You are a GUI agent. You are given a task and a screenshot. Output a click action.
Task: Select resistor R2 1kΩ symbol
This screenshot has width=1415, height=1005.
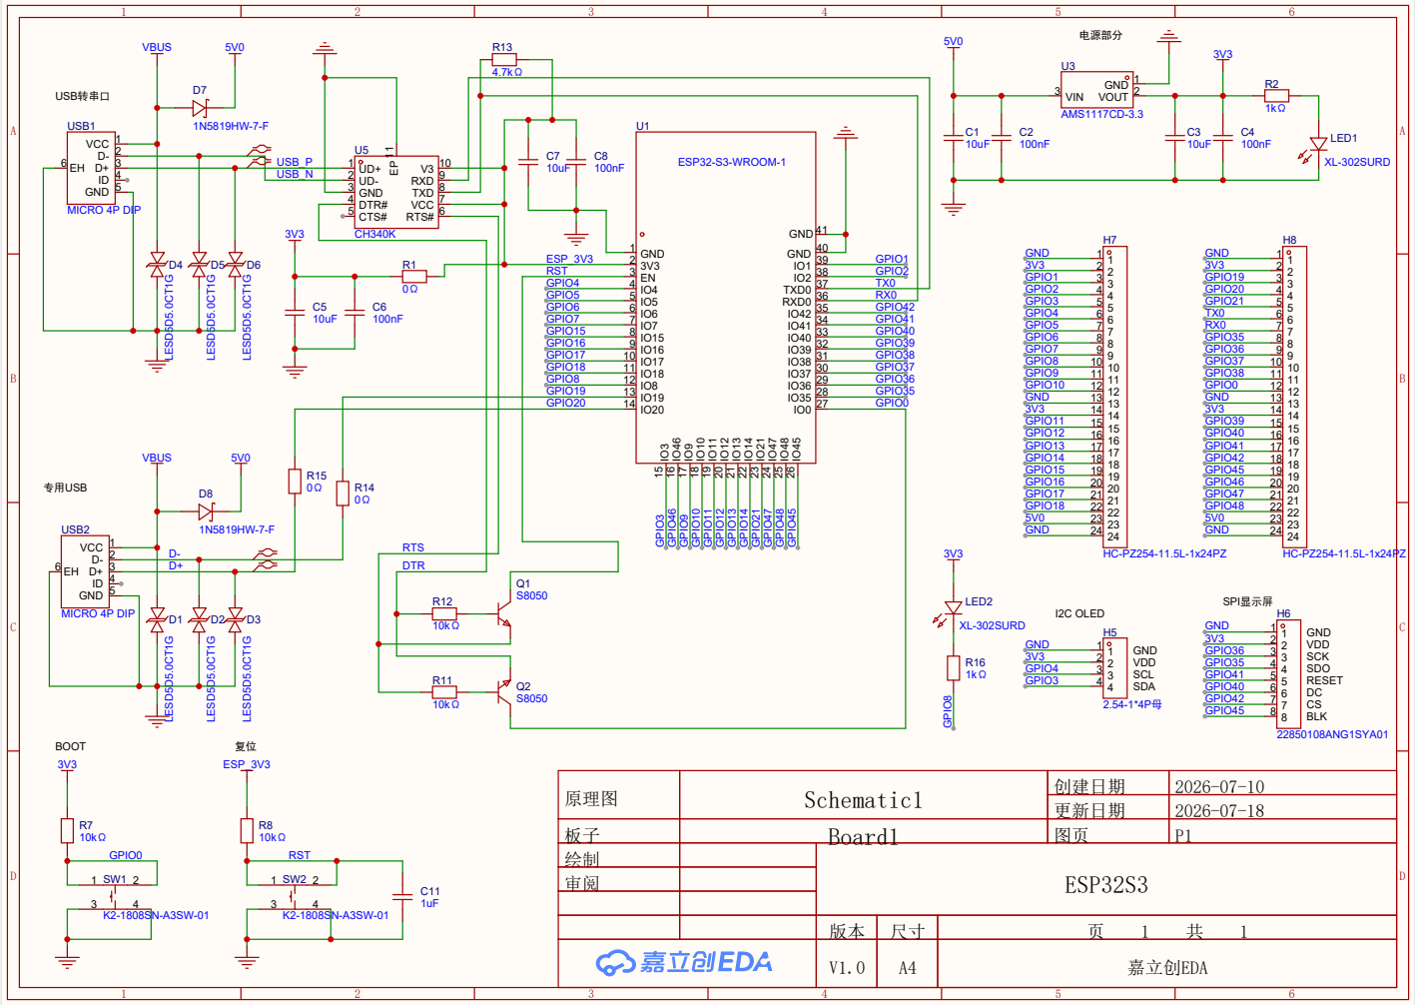click(1276, 96)
